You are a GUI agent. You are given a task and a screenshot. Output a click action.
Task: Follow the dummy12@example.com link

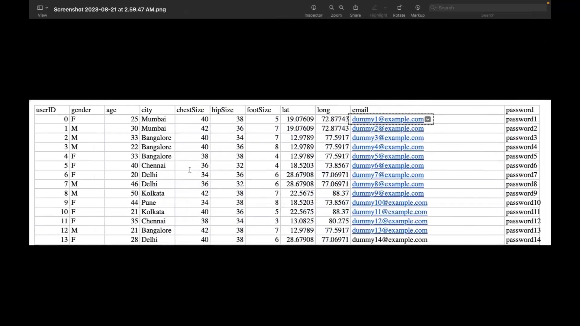click(x=390, y=221)
